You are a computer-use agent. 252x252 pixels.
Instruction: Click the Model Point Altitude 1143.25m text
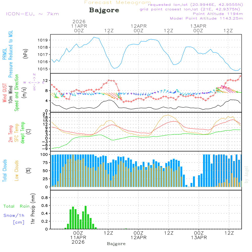(206, 18)
